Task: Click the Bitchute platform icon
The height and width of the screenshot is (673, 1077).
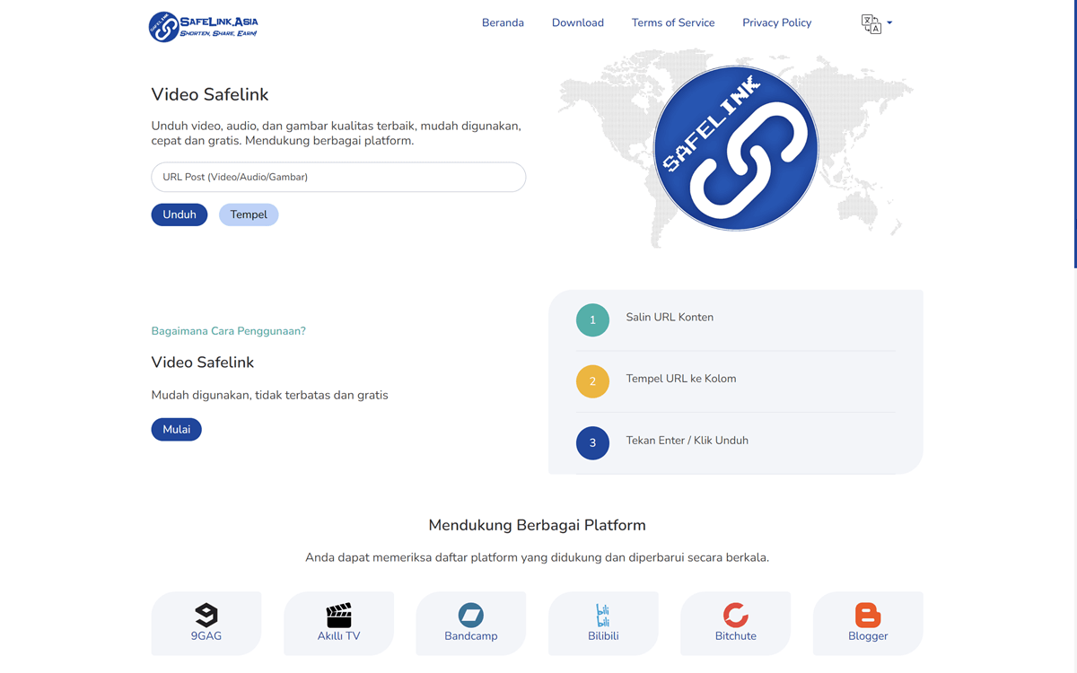Action: pyautogui.click(x=736, y=615)
